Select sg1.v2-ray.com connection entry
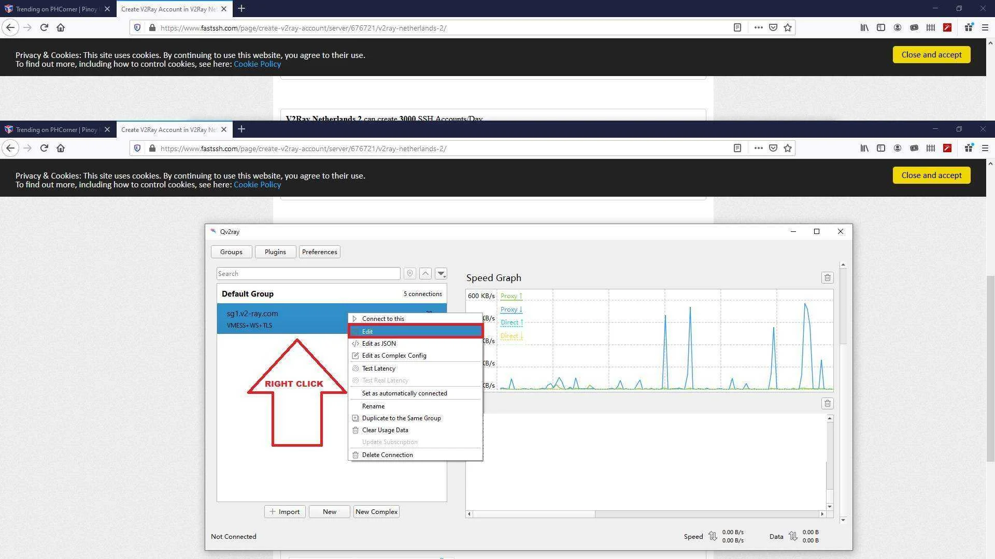Screen dimensions: 995x559 pyautogui.click(x=282, y=319)
